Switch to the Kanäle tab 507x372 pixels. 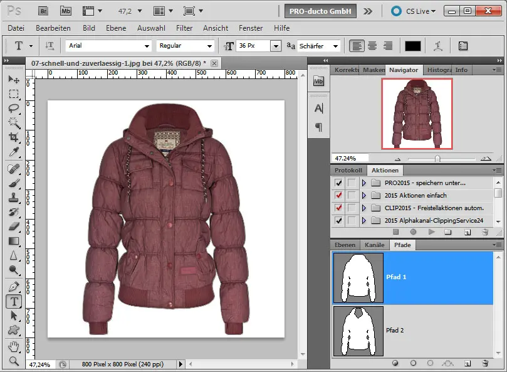point(375,245)
